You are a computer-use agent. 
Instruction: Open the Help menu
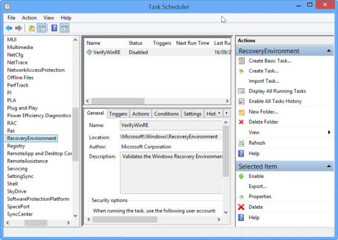tap(66, 18)
